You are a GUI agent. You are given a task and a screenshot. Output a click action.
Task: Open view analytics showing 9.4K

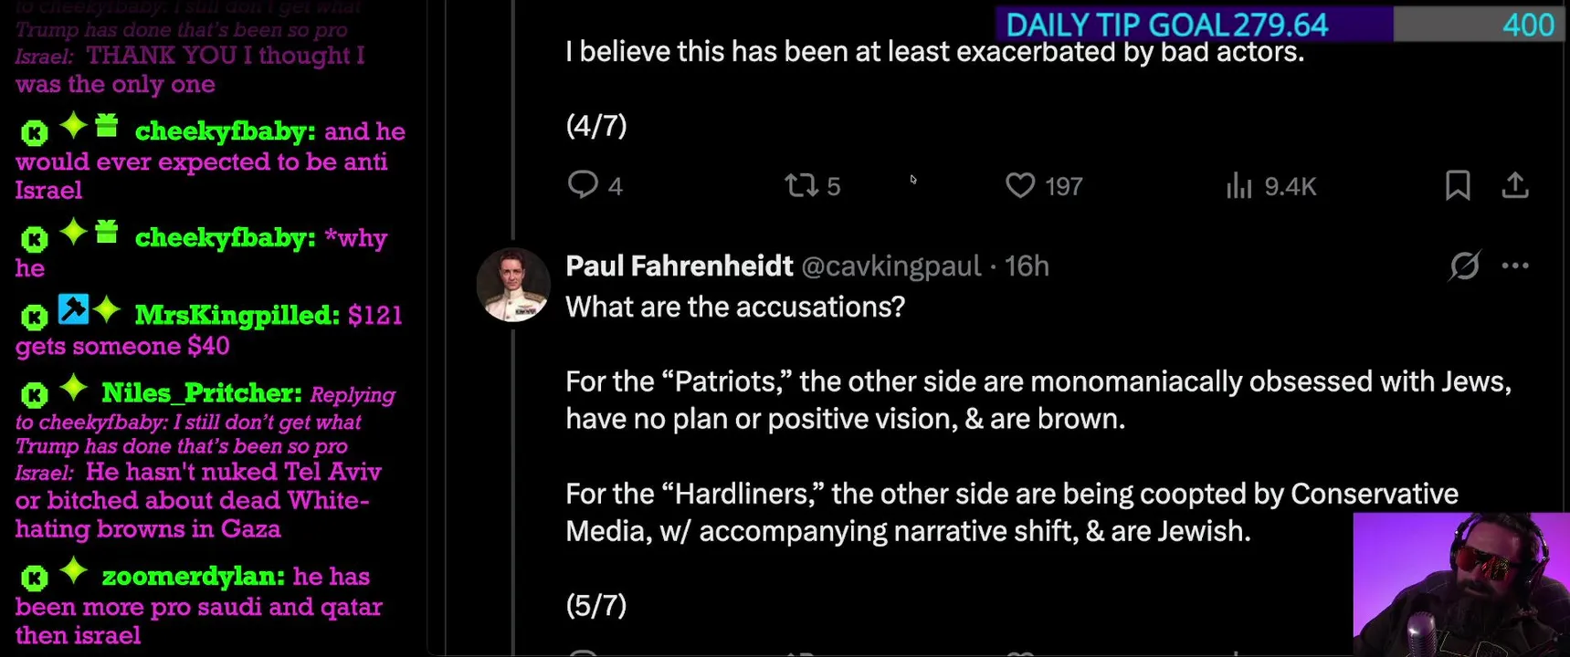click(x=1270, y=186)
